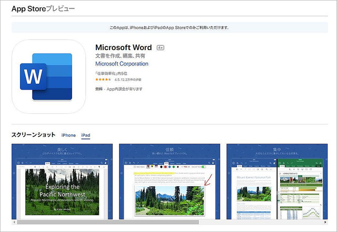The width and height of the screenshot is (337, 232).
Task: Open the 信頼 screenshot with mountain photo
Action: click(169, 182)
